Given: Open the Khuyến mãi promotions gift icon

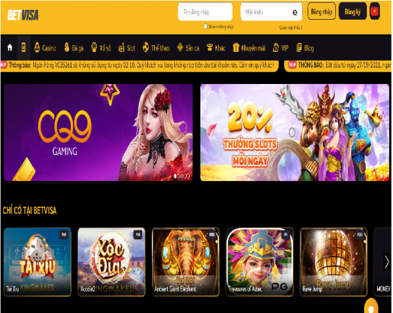Looking at the screenshot, I should click(236, 47).
